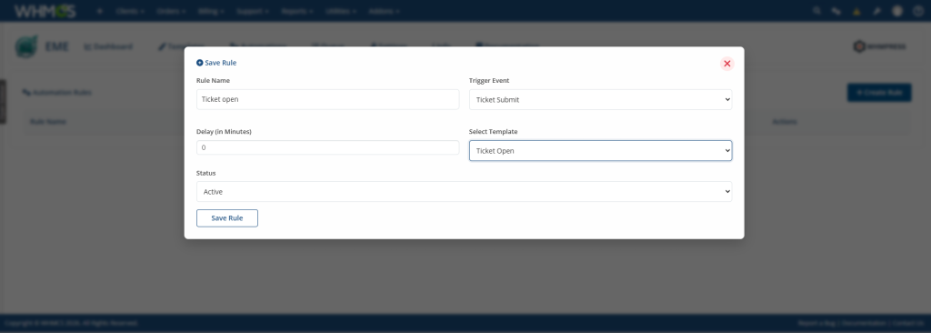931x333 pixels.
Task: Click the Automation Rules heading
Action: point(57,93)
